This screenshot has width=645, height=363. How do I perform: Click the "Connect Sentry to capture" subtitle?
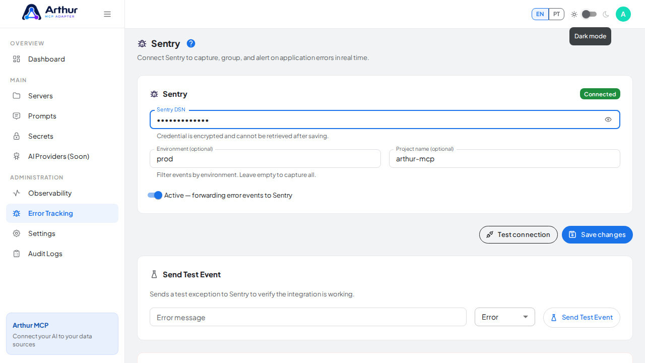[x=253, y=57]
